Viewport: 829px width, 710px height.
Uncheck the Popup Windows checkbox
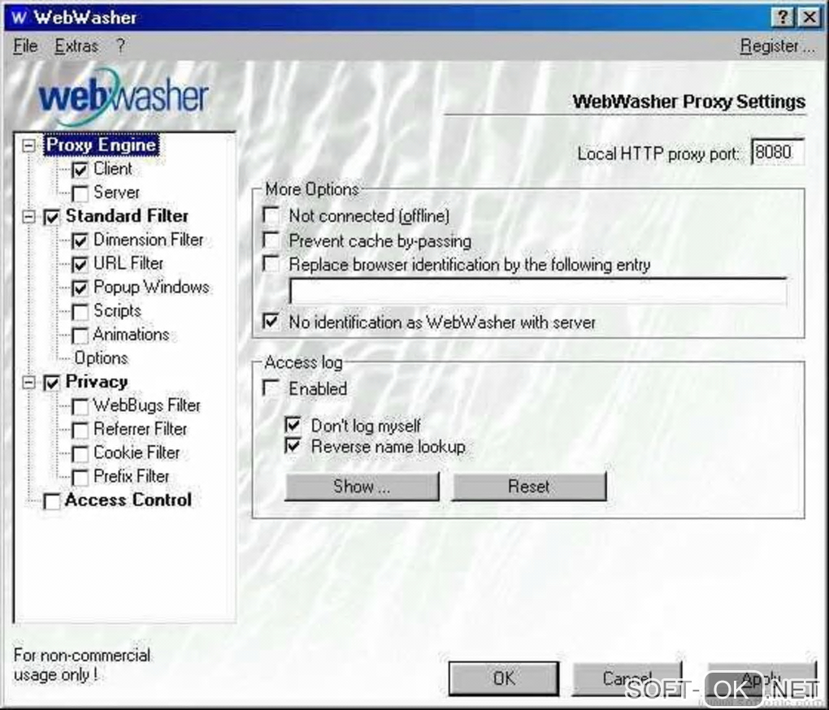coord(80,288)
